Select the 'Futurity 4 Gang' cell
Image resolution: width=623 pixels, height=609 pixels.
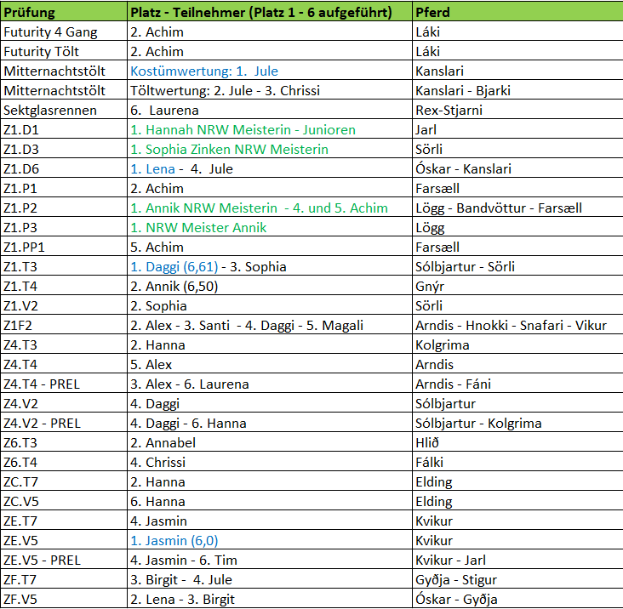tap(64, 31)
